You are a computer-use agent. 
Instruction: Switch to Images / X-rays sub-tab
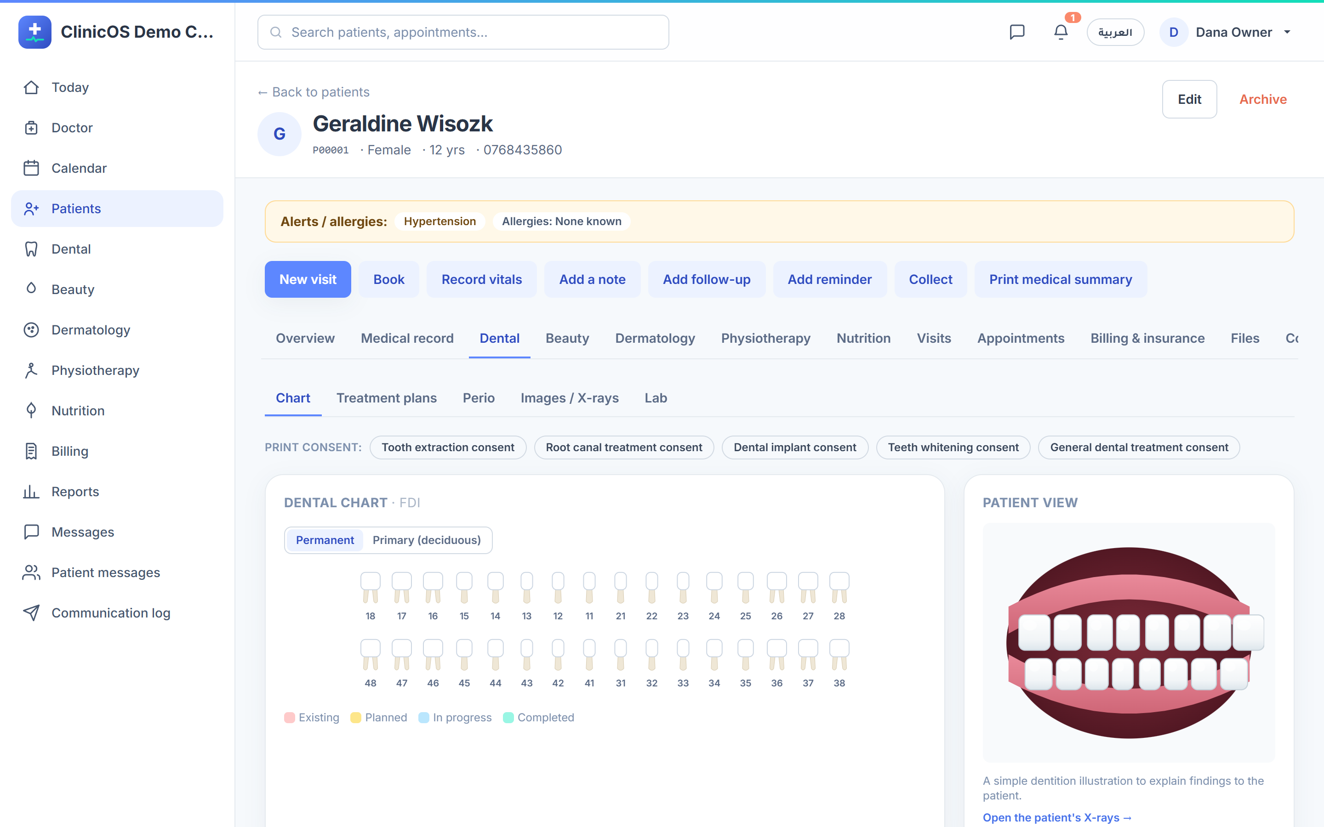(x=570, y=398)
